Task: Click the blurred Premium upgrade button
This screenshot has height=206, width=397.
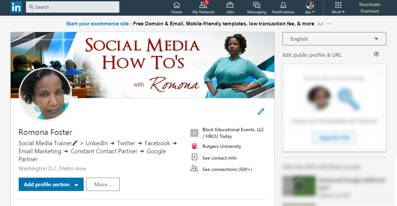Action: pos(334,138)
